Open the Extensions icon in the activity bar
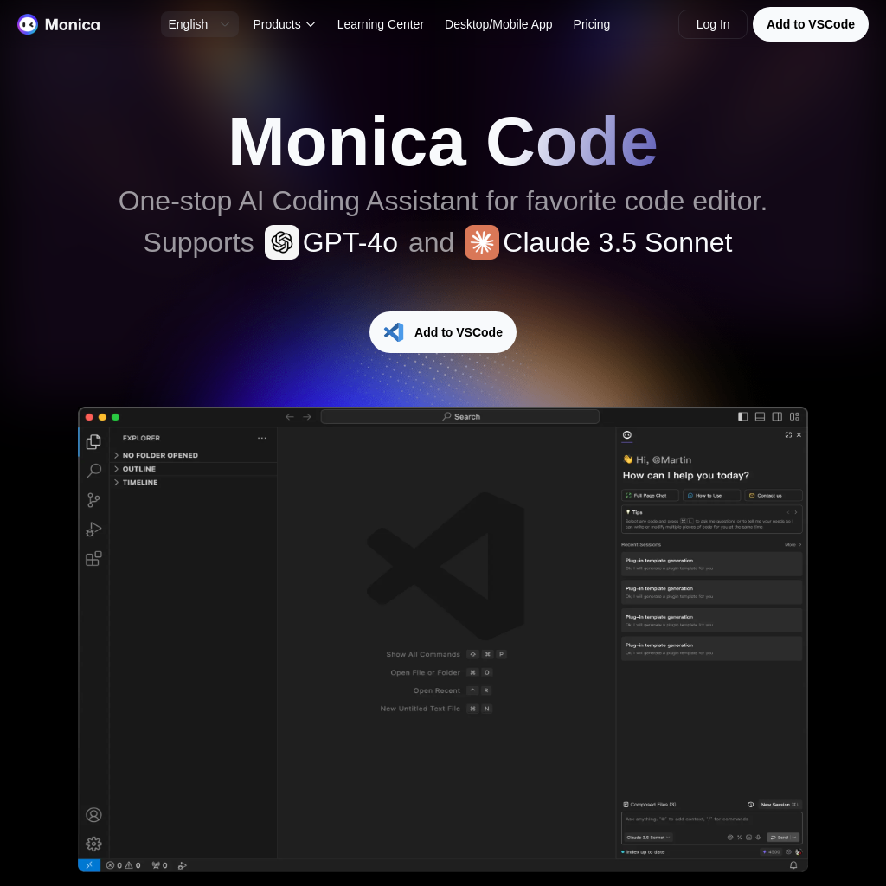 click(93, 559)
